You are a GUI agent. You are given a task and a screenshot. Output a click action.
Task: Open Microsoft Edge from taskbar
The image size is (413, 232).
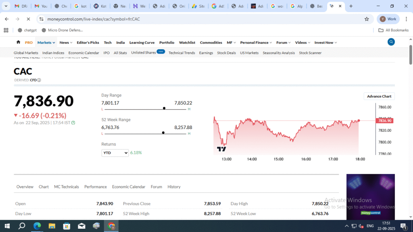tap(37, 226)
